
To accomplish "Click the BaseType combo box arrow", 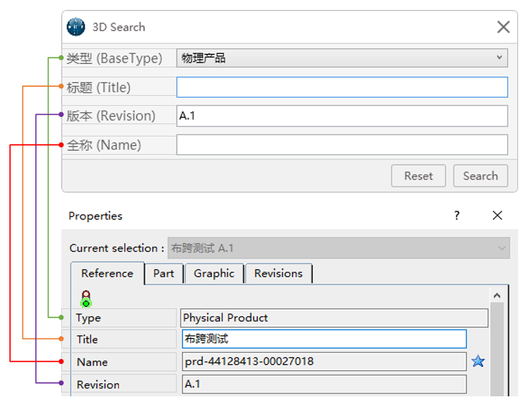I will tap(500, 58).
